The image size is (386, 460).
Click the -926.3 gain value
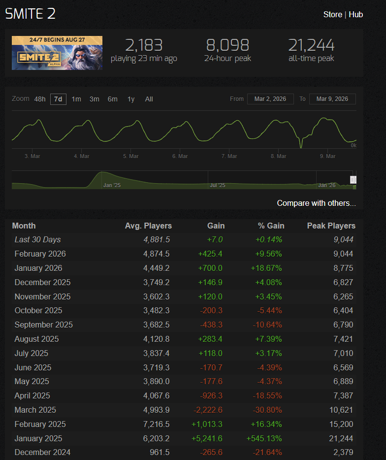(211, 395)
